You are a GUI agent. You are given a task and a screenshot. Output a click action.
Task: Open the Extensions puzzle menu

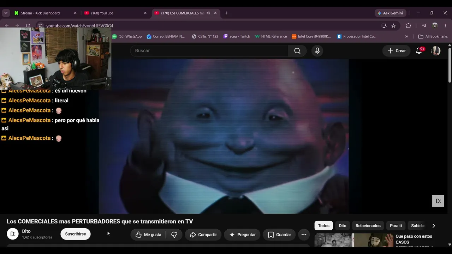coord(409,26)
